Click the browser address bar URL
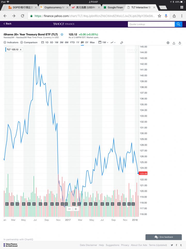This screenshot has height=249, width=186. (95, 16)
